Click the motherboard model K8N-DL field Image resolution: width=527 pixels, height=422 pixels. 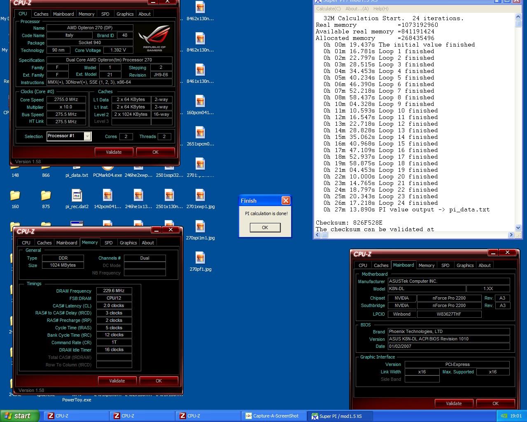pos(427,289)
